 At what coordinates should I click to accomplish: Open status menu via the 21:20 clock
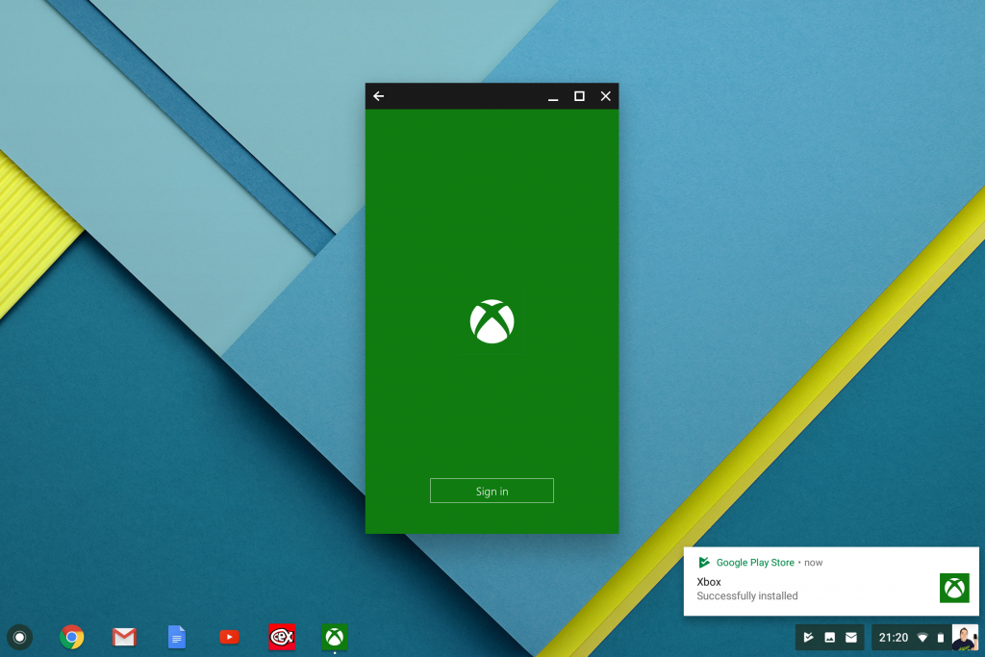(x=894, y=637)
